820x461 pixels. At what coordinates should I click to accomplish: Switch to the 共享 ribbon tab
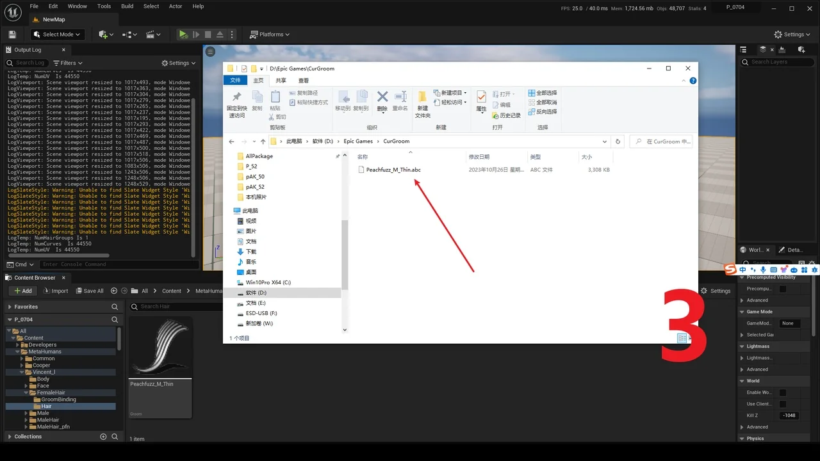tap(281, 81)
